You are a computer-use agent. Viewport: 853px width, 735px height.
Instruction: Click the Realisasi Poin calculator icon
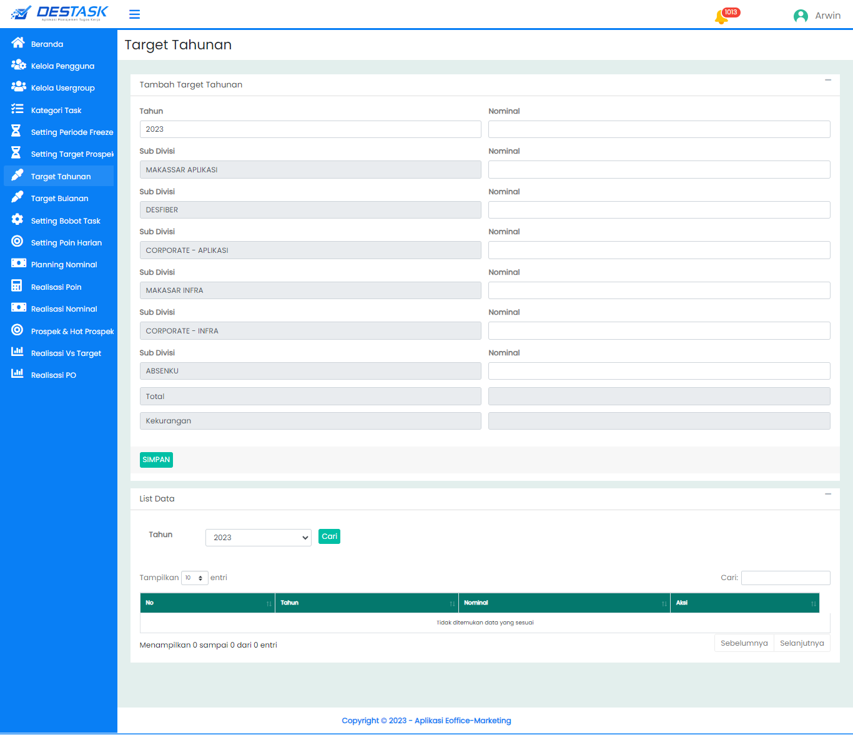[17, 286]
